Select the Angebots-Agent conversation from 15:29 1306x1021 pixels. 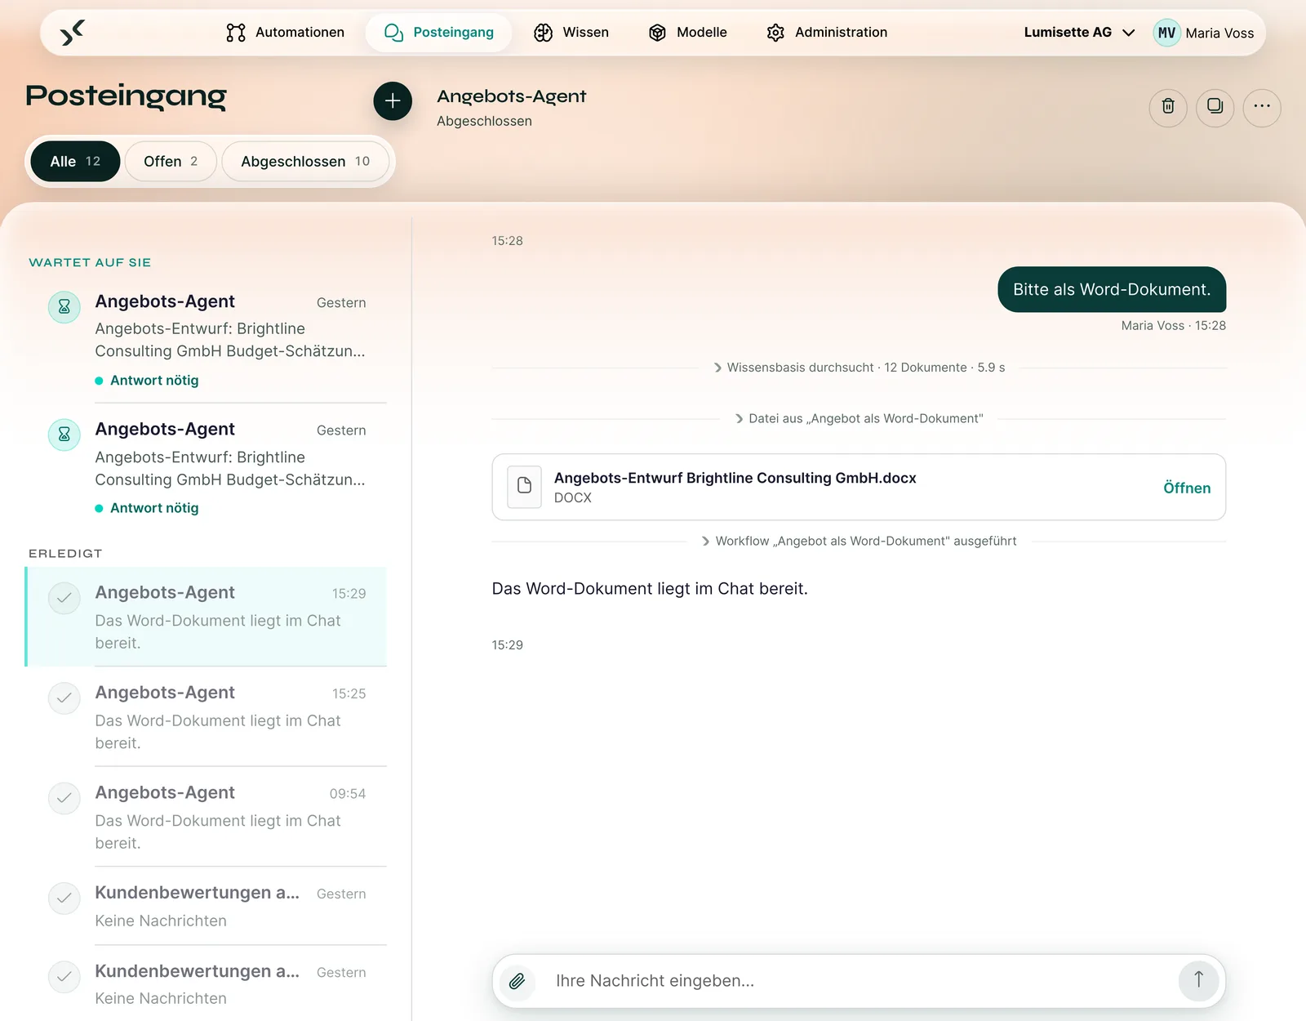(x=207, y=617)
